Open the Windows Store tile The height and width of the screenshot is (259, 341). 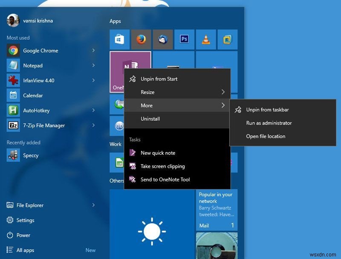click(x=119, y=39)
